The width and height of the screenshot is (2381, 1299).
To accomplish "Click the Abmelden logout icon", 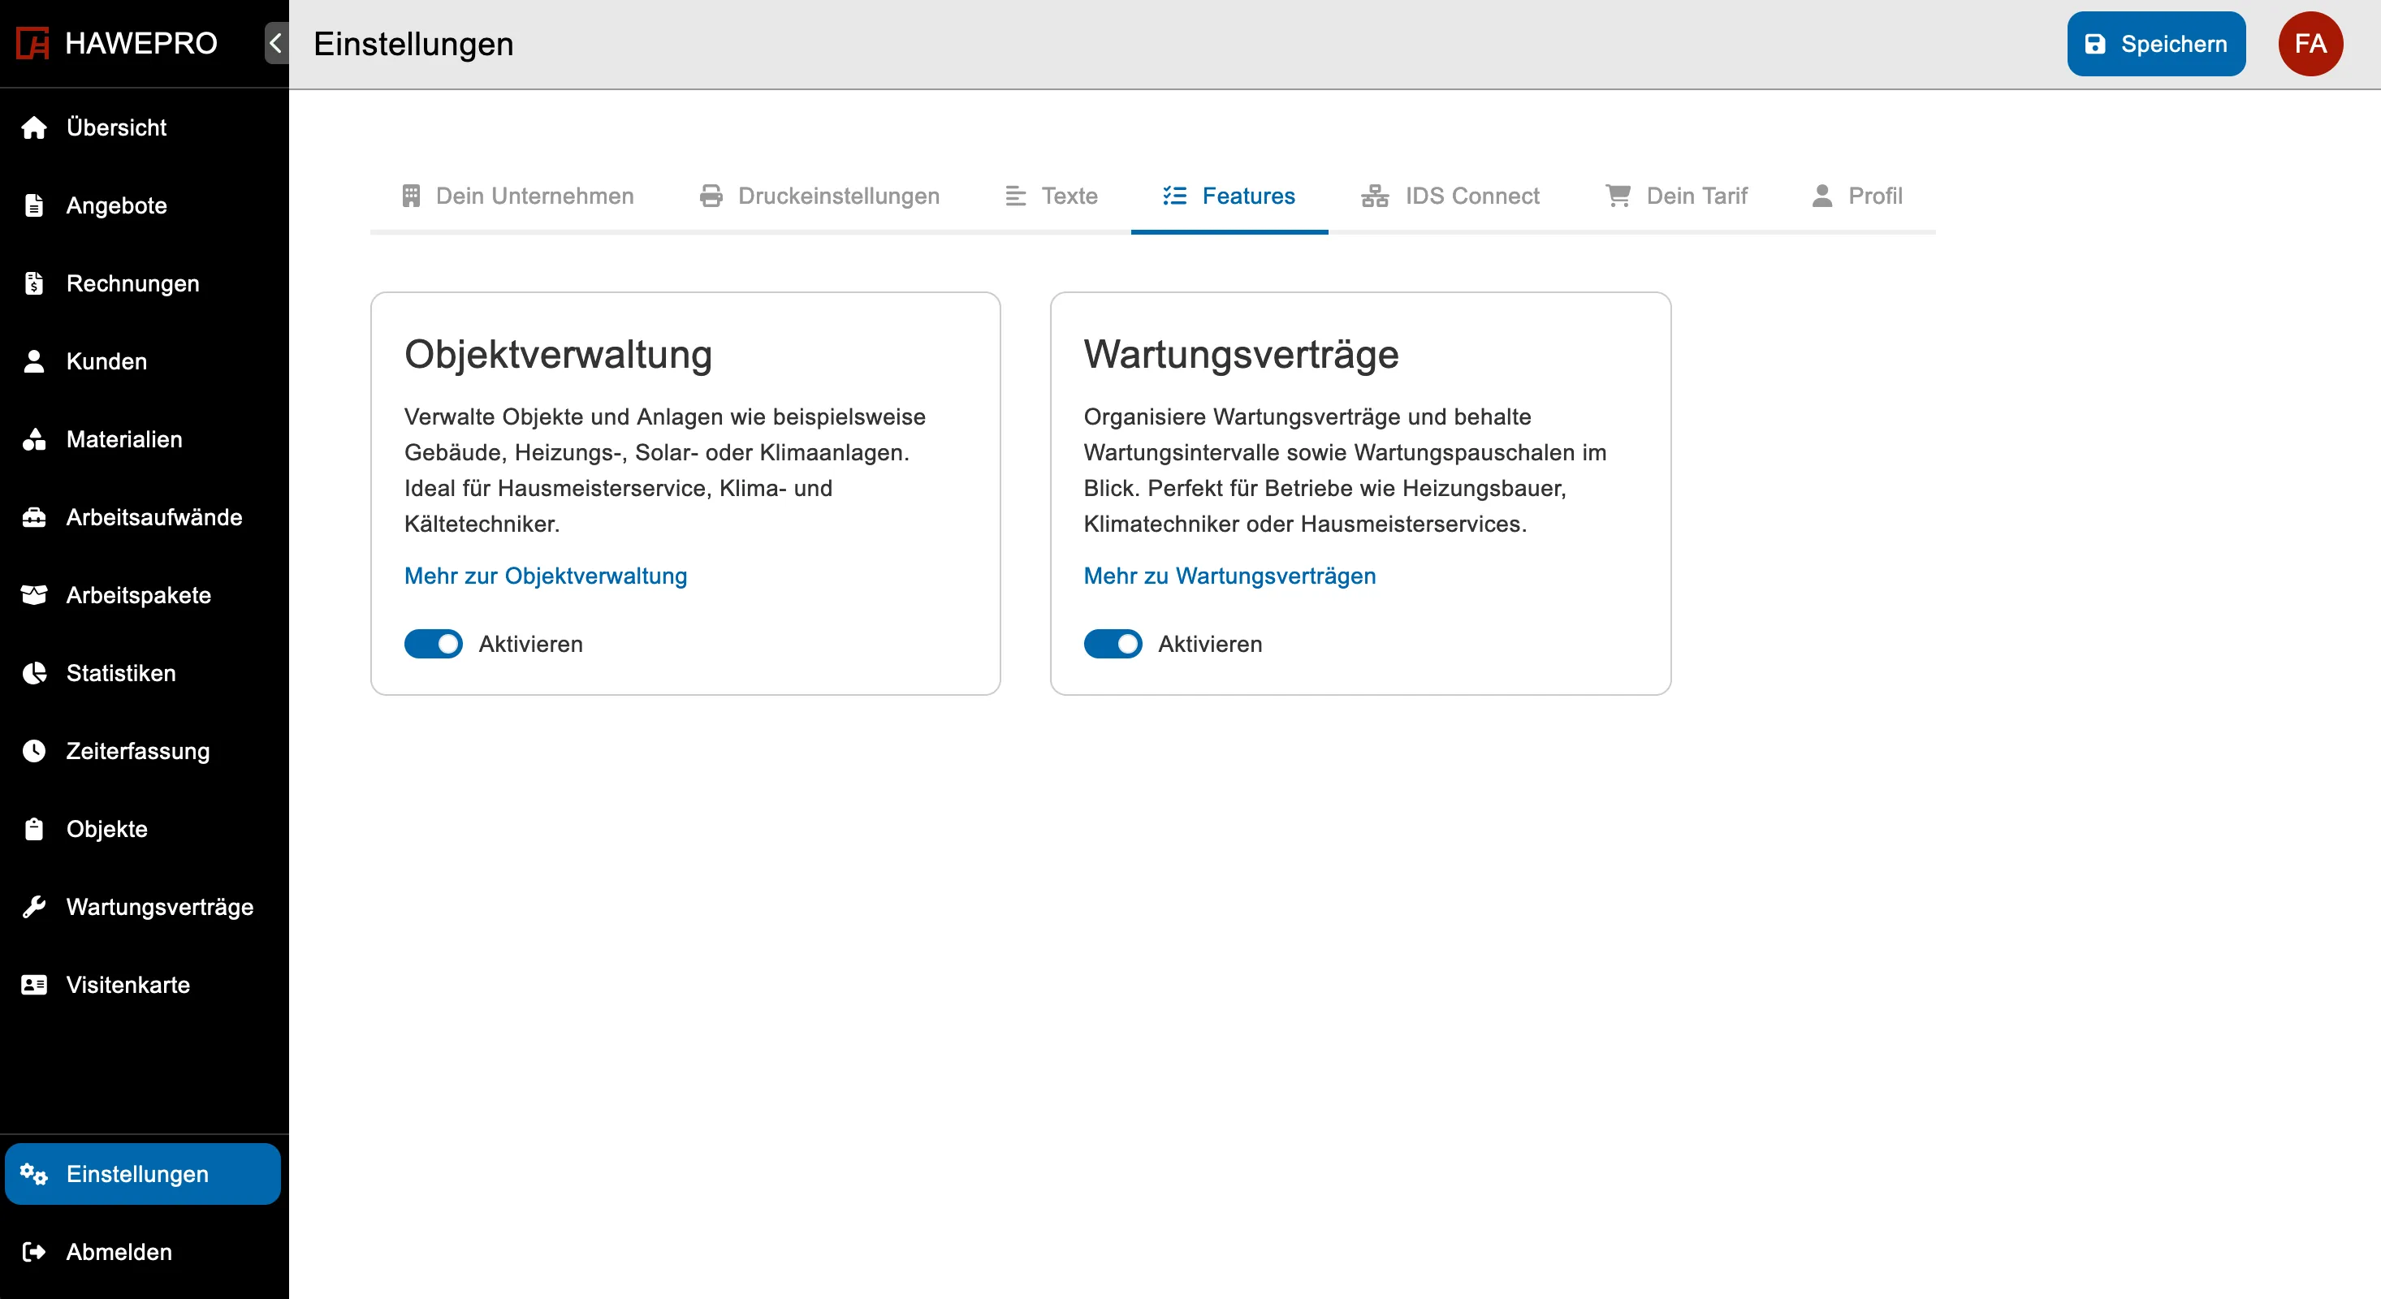I will coord(34,1252).
